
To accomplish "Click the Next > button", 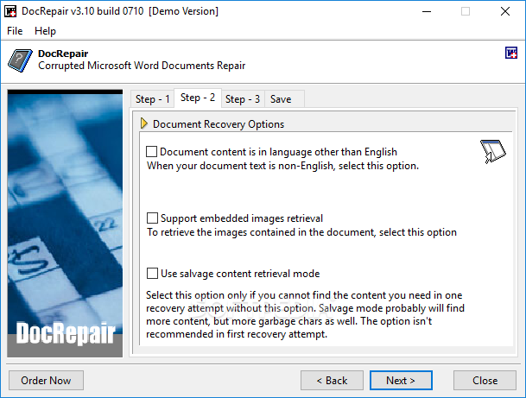I will tap(401, 380).
